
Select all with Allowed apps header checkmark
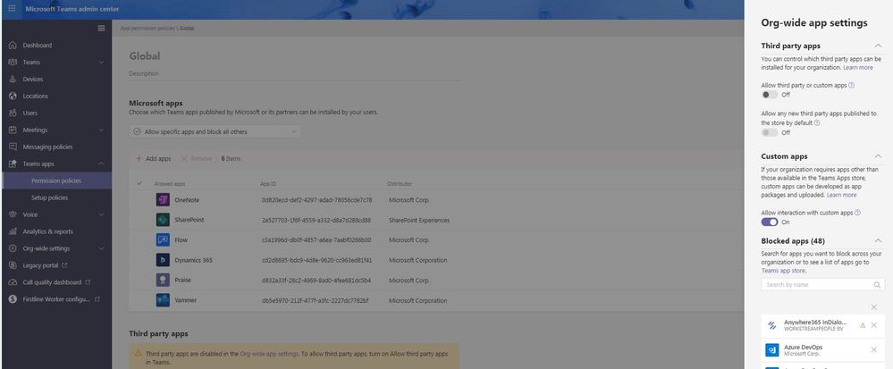[x=140, y=183]
